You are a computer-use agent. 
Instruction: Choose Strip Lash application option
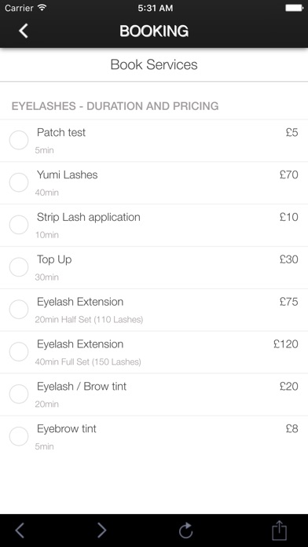tap(19, 225)
